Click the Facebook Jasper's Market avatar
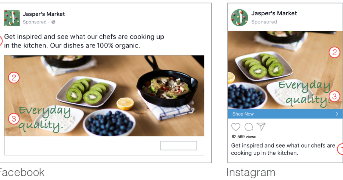 point(12,18)
